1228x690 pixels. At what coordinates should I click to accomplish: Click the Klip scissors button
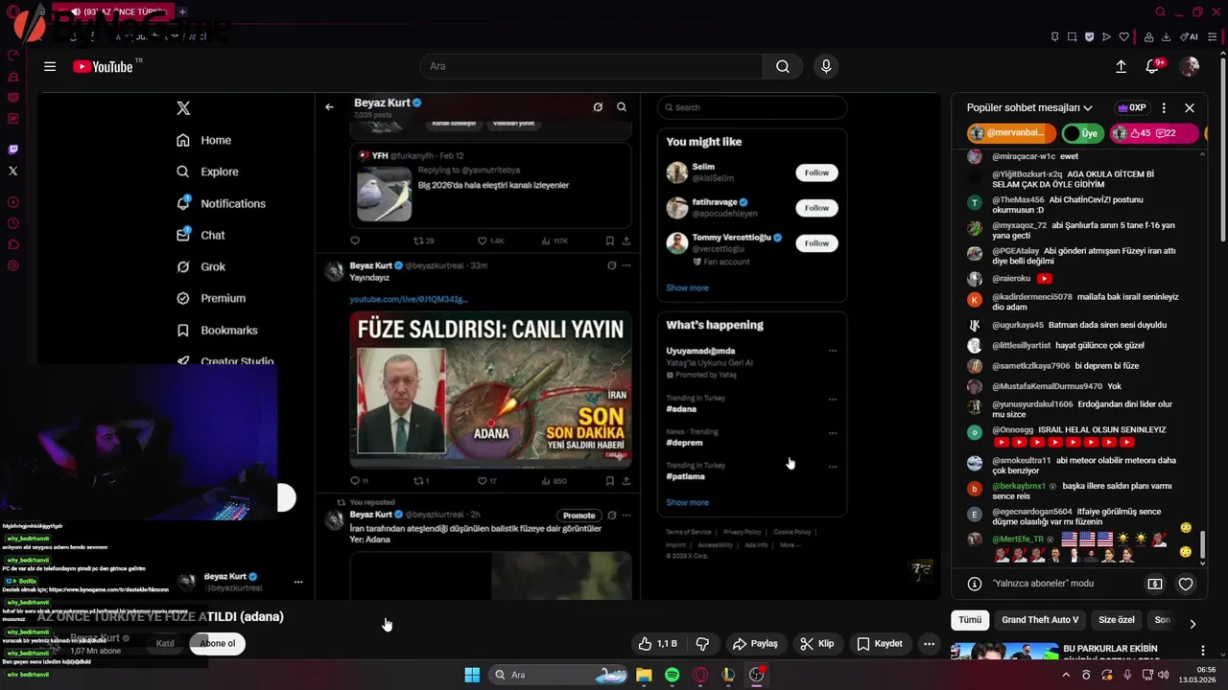click(x=817, y=644)
